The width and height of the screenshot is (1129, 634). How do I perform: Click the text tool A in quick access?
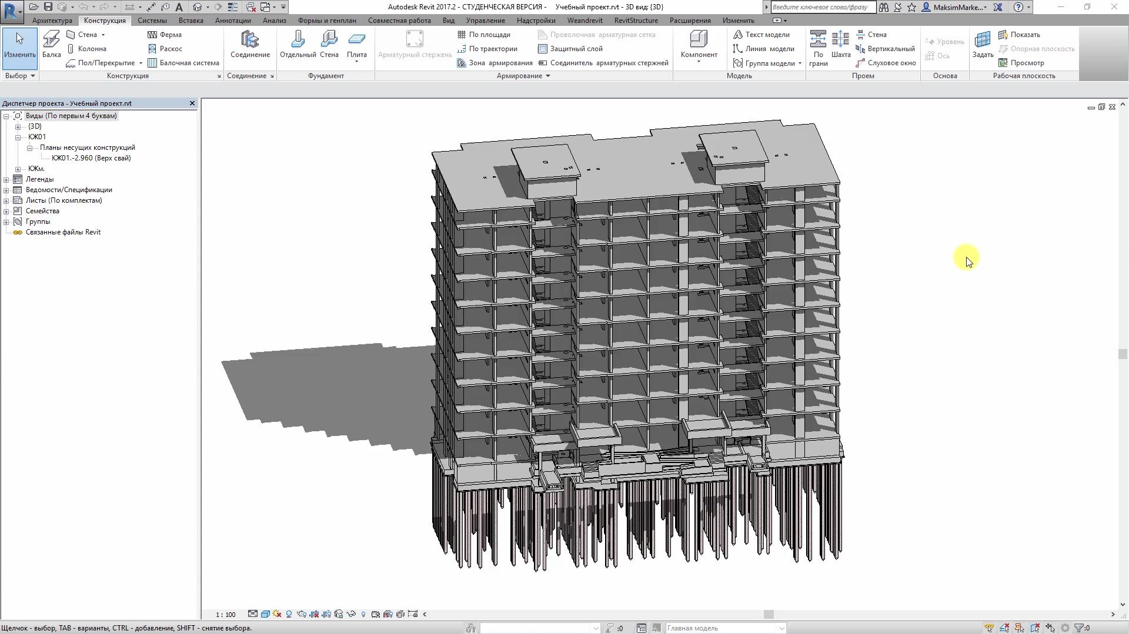tap(179, 7)
